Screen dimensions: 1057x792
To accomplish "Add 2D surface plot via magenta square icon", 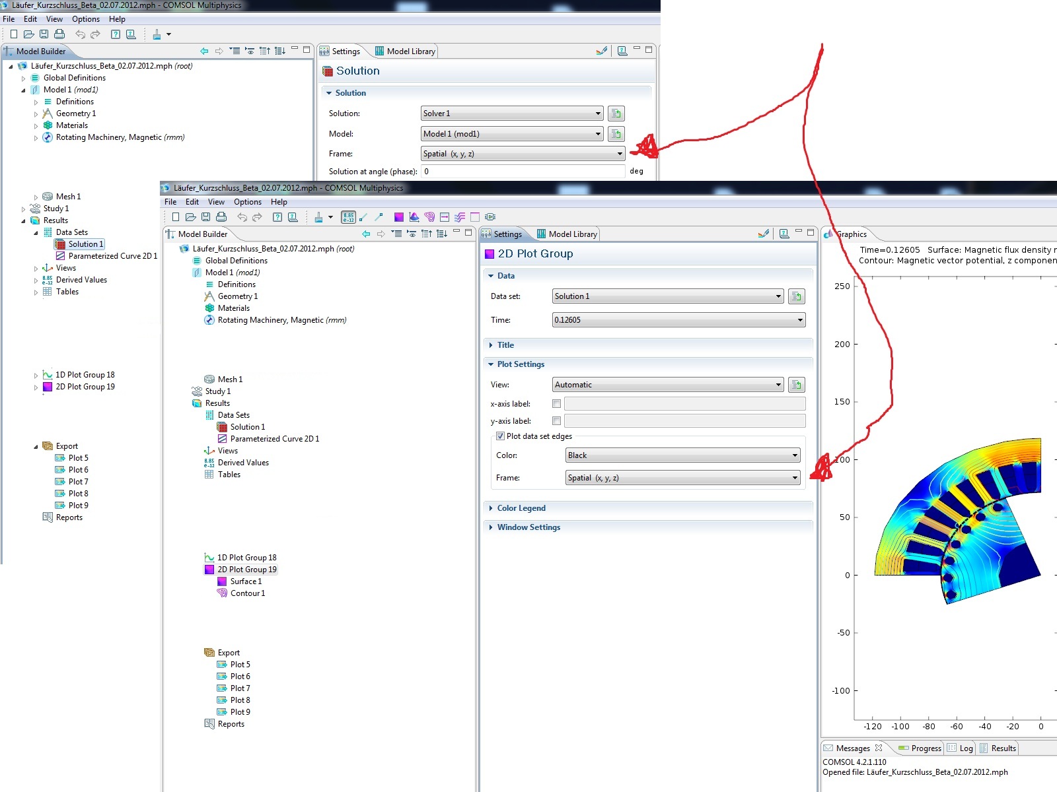I will 398,216.
